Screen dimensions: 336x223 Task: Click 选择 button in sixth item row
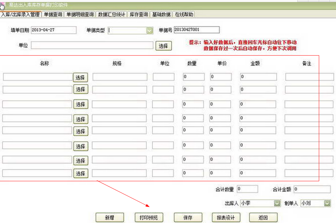point(80,146)
